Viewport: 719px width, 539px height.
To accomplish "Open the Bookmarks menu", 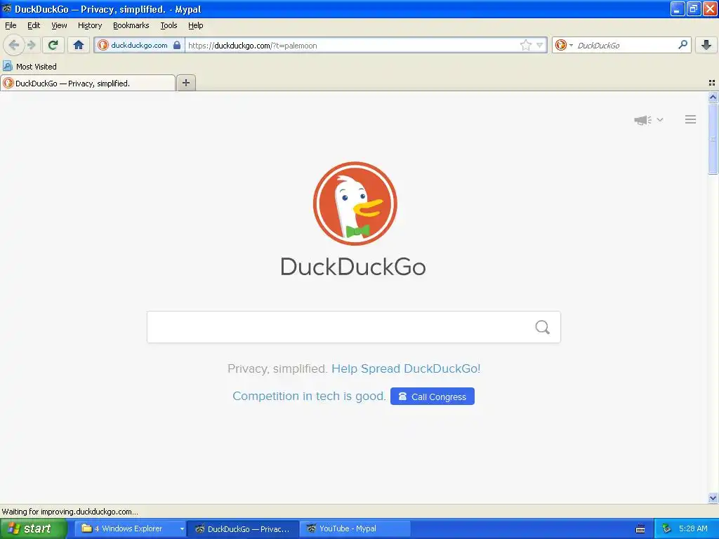I will point(131,25).
